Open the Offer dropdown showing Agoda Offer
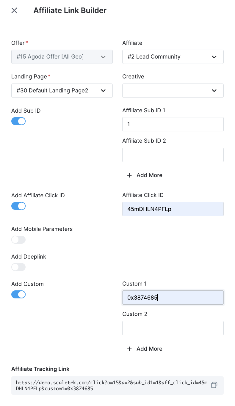 [62, 57]
